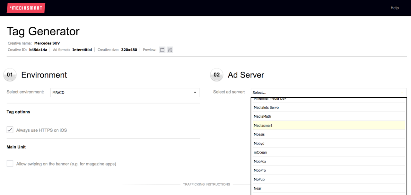Show the QR code preview icon
411x195 pixels.
[x=170, y=50]
